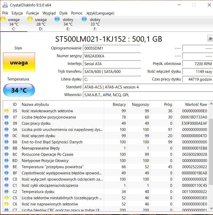This screenshot has height=215, width=213.
Task: Click blue status icon for attribute 0C
Action: click(x=6, y=136)
